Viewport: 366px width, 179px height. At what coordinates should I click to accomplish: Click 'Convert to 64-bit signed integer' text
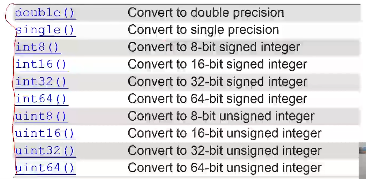pyautogui.click(x=218, y=99)
